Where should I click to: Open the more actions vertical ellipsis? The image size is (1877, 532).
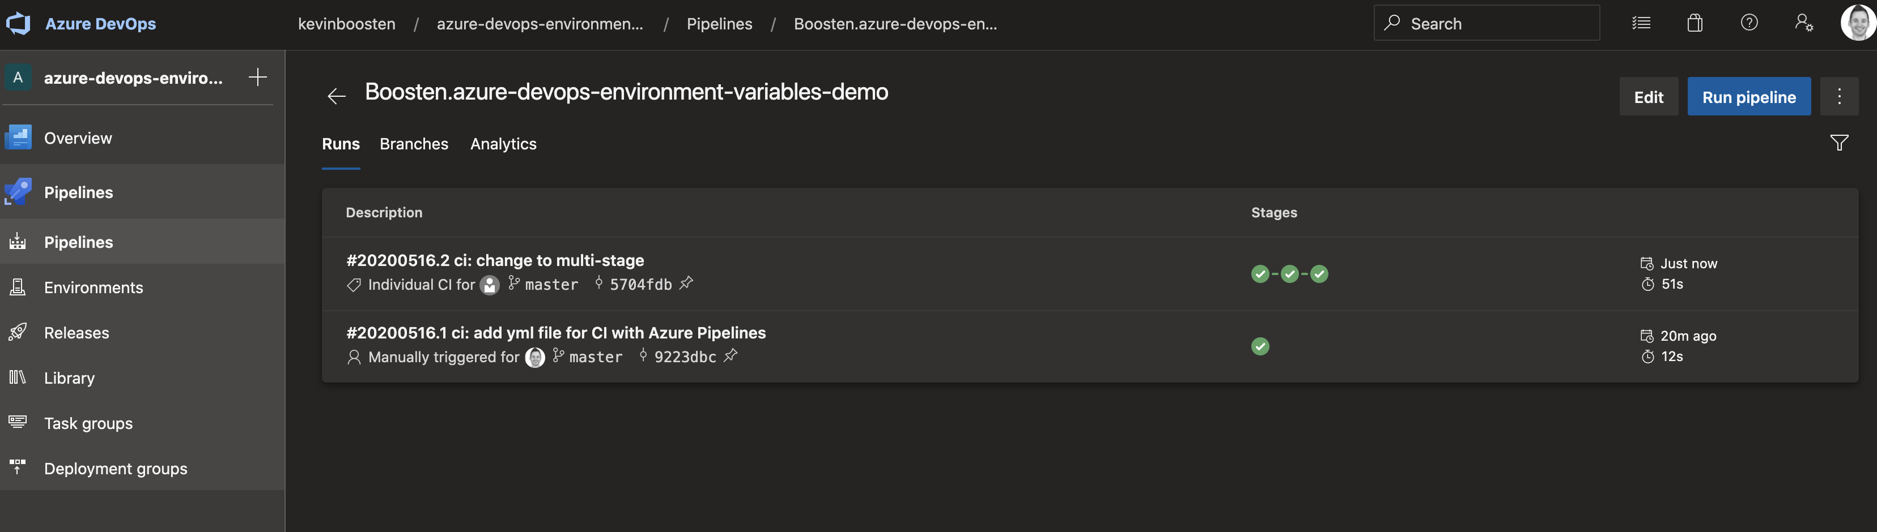click(1839, 97)
